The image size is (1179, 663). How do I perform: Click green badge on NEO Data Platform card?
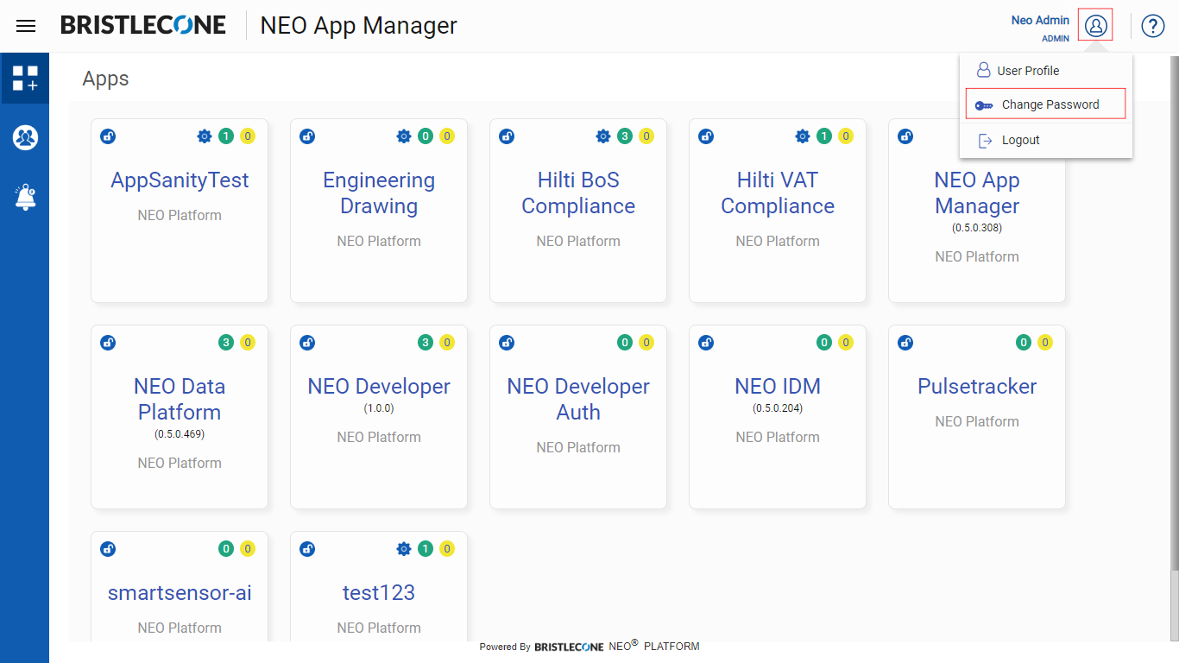tap(226, 343)
